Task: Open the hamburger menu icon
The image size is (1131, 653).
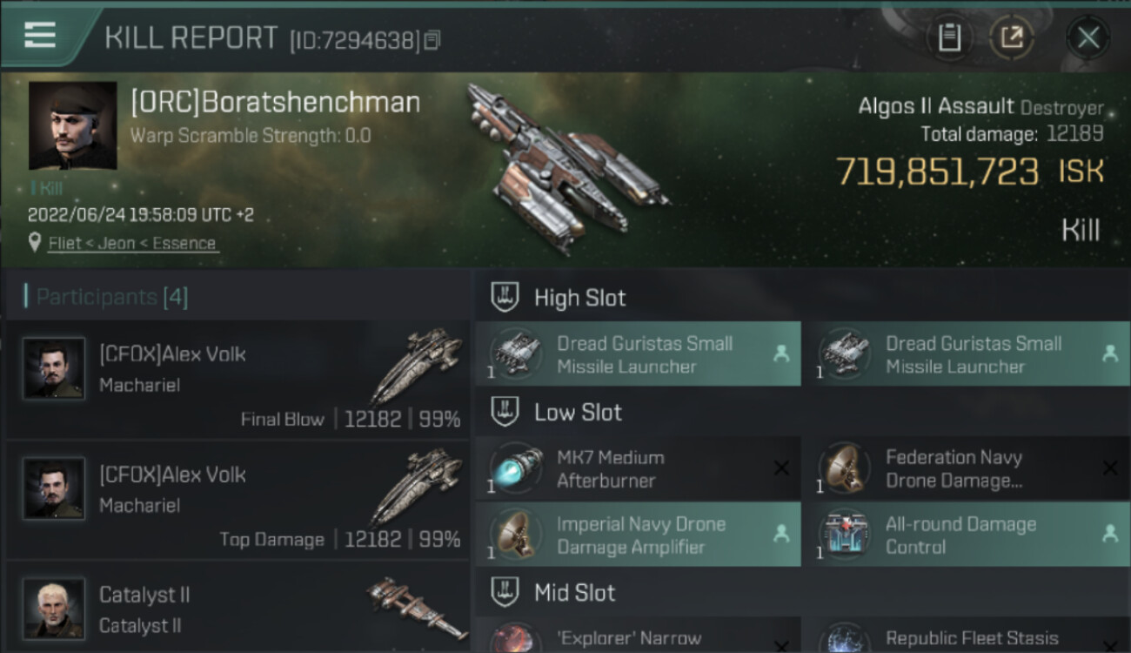Action: (x=40, y=35)
